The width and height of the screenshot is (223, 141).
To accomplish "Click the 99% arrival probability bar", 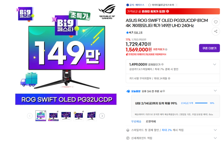I will [201, 103].
